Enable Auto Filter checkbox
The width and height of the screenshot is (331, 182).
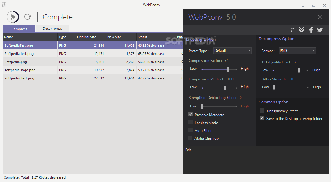(191, 130)
